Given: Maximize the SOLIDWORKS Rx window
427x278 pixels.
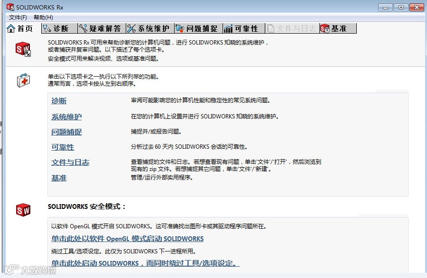Looking at the screenshot, I should click(x=401, y=7).
